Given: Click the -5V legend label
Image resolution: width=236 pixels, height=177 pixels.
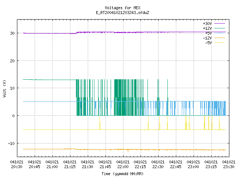Looking at the screenshot, I should click(x=208, y=43).
